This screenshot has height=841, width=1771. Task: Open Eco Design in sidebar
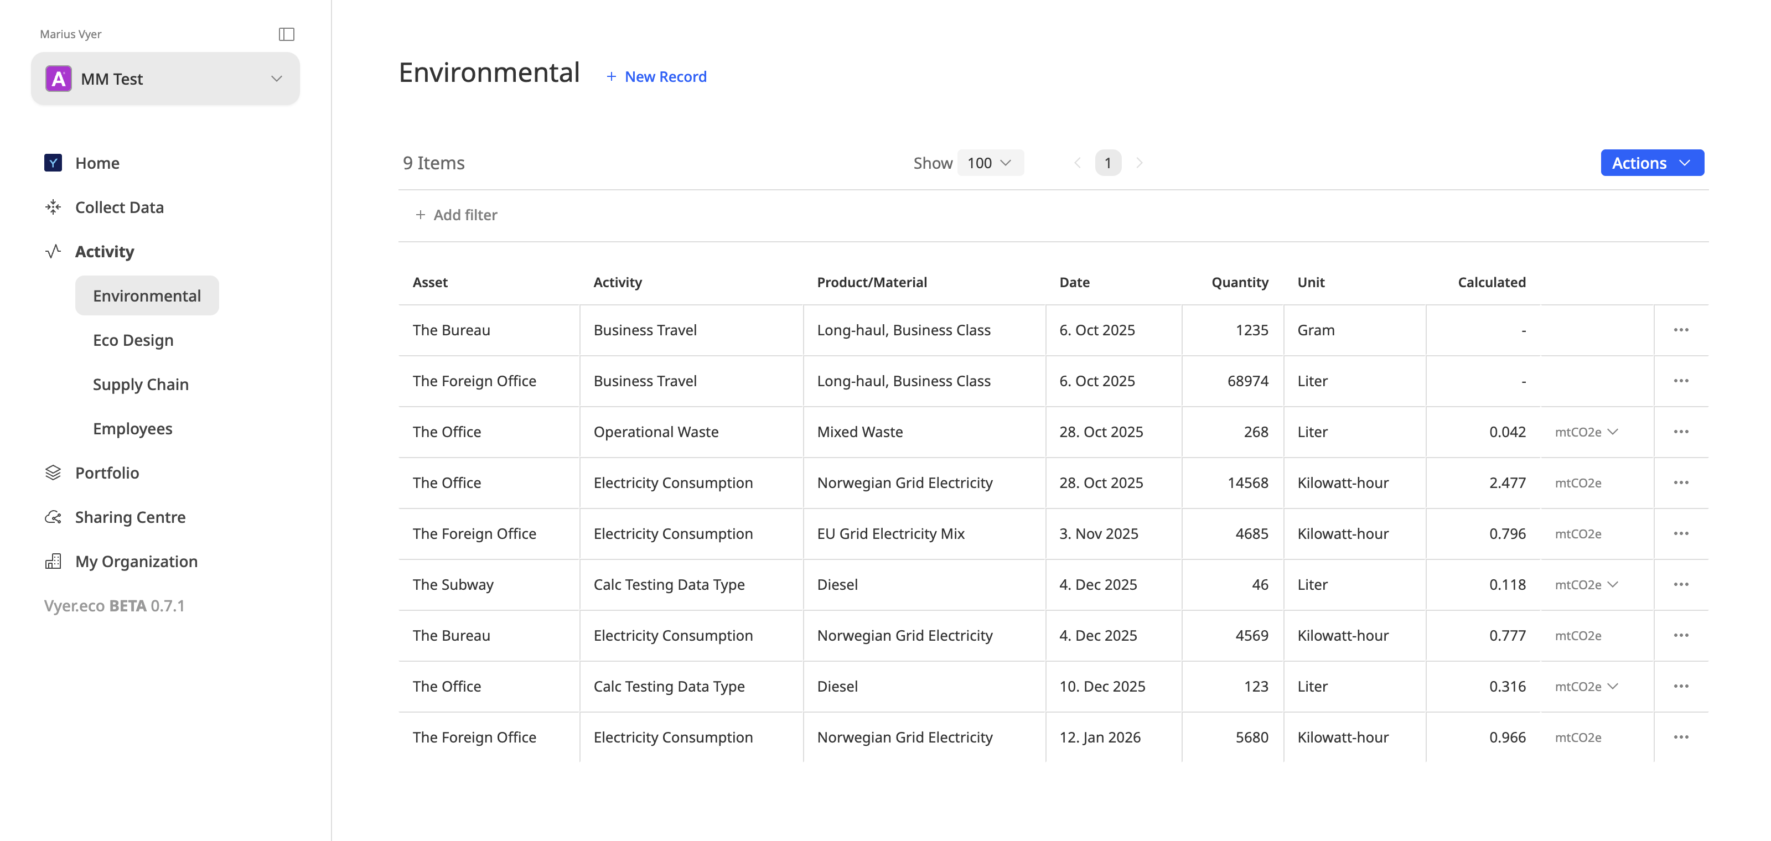pyautogui.click(x=133, y=340)
